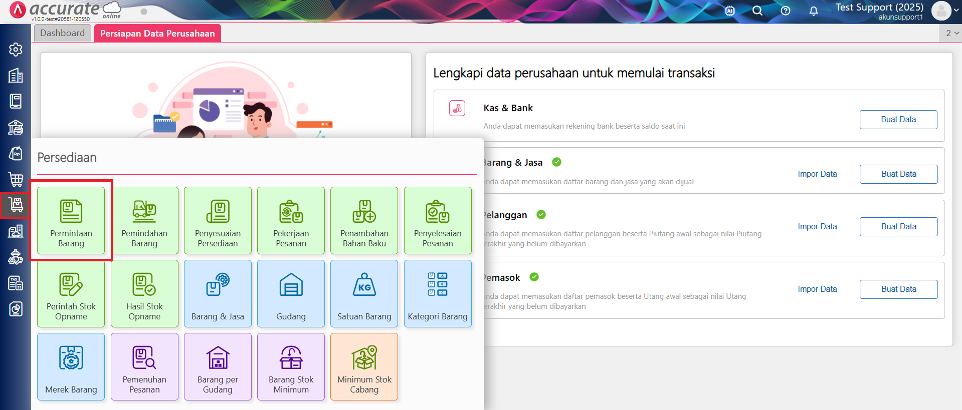Click Impor Data for Pelanggan
This screenshot has height=410, width=962.
[817, 226]
